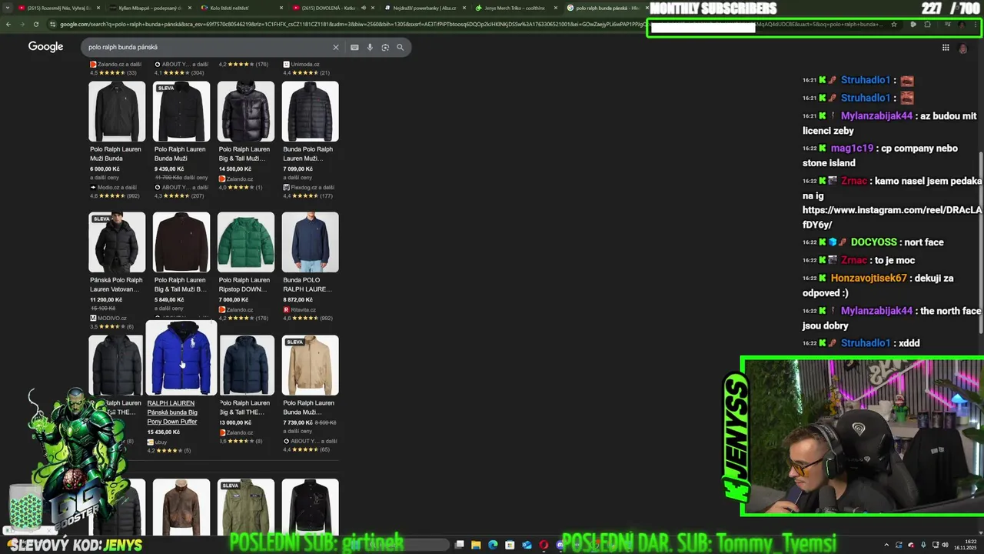The height and width of the screenshot is (554, 984).
Task: Click the price 8 872,00 Kč
Action: [x=298, y=299]
